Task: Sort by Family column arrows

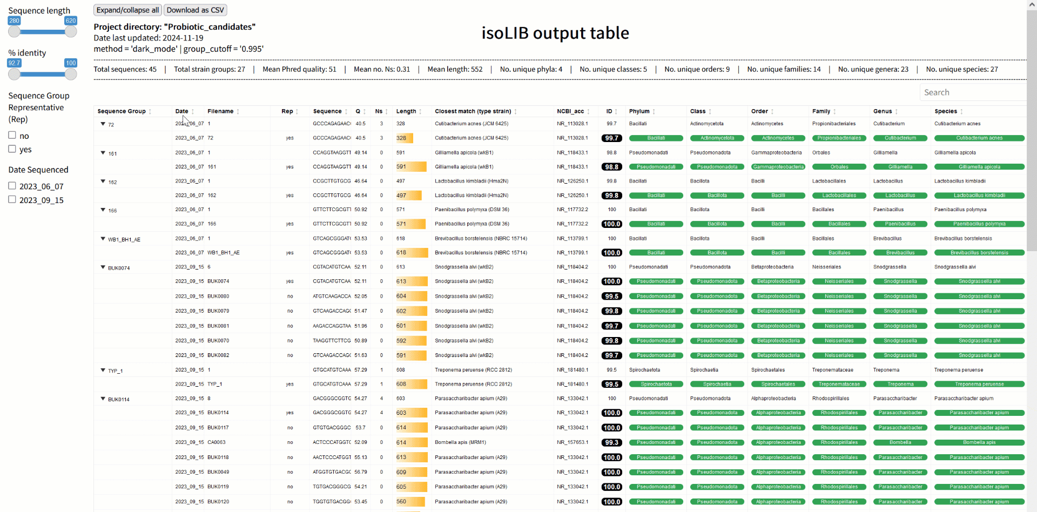Action: point(834,112)
